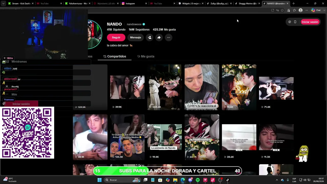Click the open-in-app icon in address bar
Viewport: 327px width, 184px height.
[x=273, y=10]
